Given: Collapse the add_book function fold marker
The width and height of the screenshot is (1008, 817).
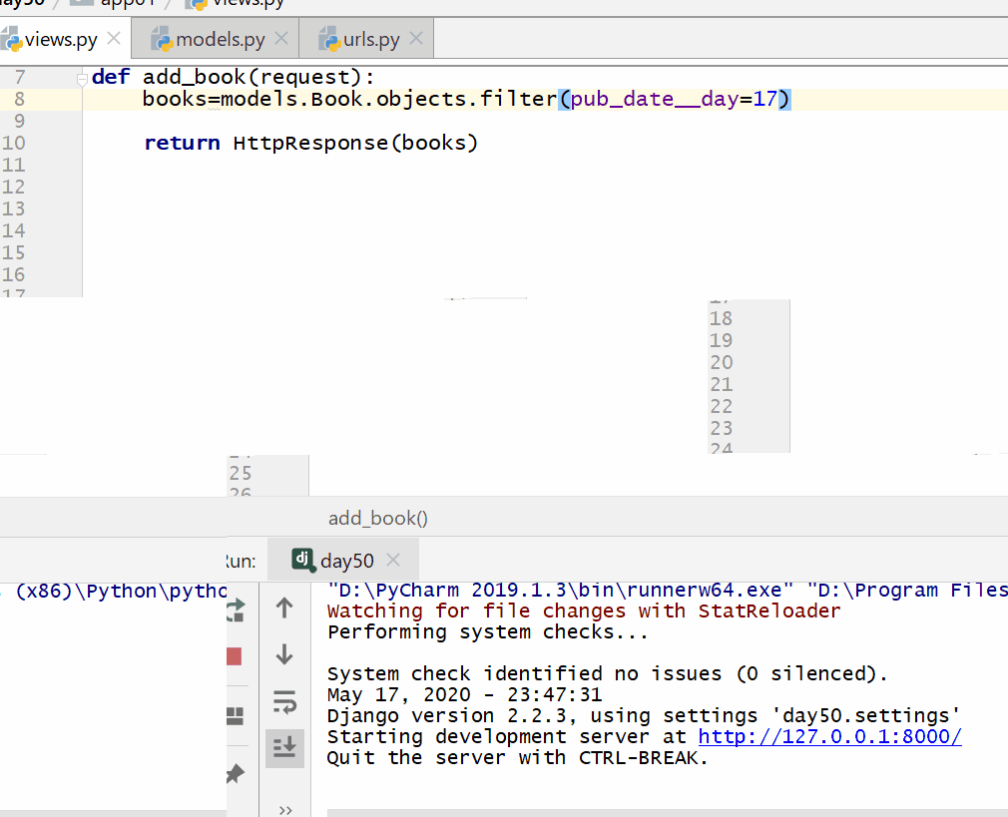Looking at the screenshot, I should coord(82,78).
